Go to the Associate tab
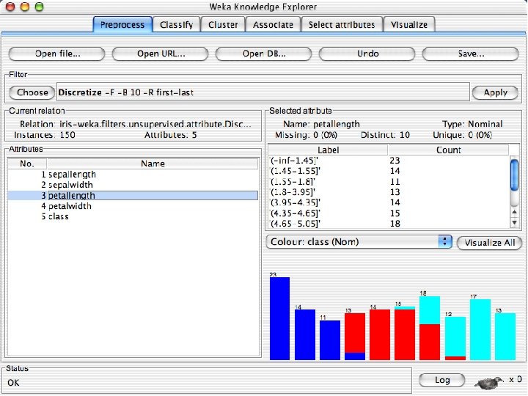528x396 pixels. pos(273,25)
